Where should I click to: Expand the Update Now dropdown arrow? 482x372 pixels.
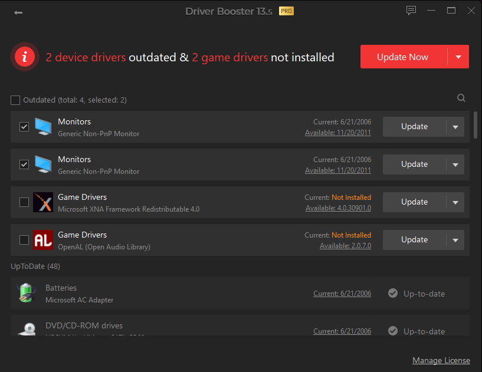(458, 57)
